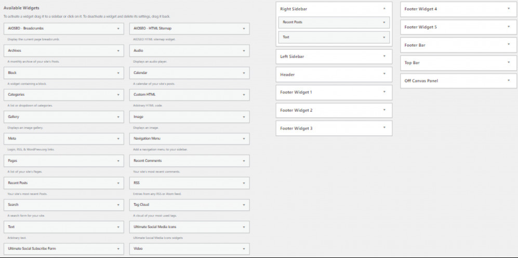Select the AIOSEO - Breadcrumbs widget

[x=64, y=28]
